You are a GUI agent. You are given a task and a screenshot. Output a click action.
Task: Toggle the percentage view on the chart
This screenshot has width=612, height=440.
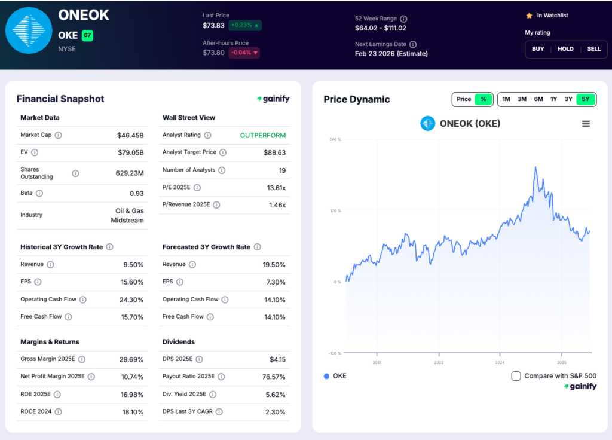pyautogui.click(x=482, y=99)
